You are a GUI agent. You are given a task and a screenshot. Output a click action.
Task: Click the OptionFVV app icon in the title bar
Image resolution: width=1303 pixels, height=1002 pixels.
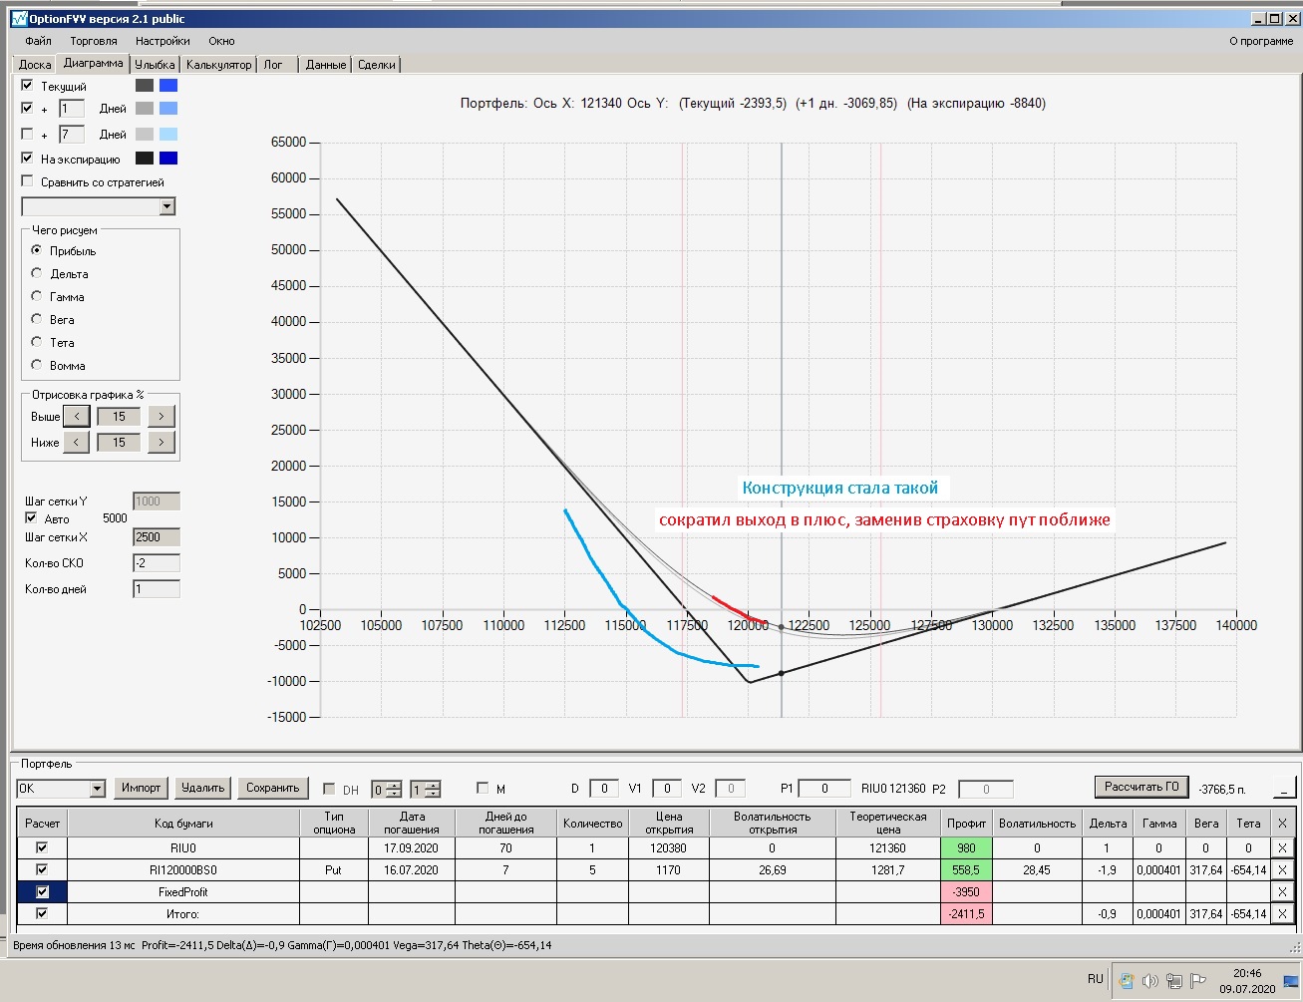(18, 19)
